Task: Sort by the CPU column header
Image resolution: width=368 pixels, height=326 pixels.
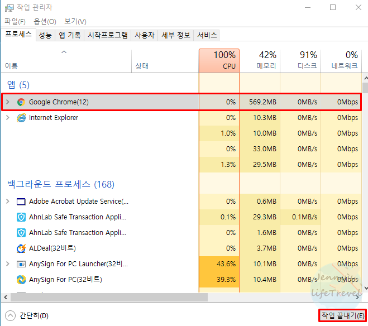Action: coord(219,61)
